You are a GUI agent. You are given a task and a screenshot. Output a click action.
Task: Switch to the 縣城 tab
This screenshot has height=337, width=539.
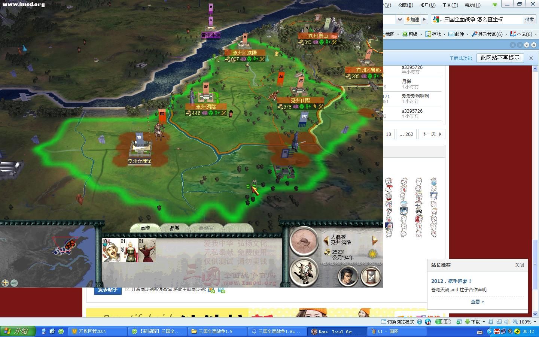(x=174, y=228)
